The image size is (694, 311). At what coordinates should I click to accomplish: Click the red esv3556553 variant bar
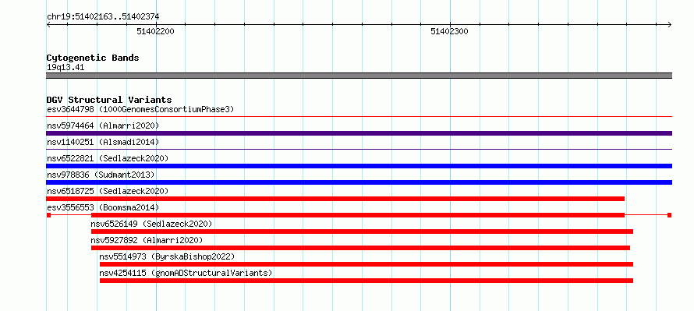(358, 215)
